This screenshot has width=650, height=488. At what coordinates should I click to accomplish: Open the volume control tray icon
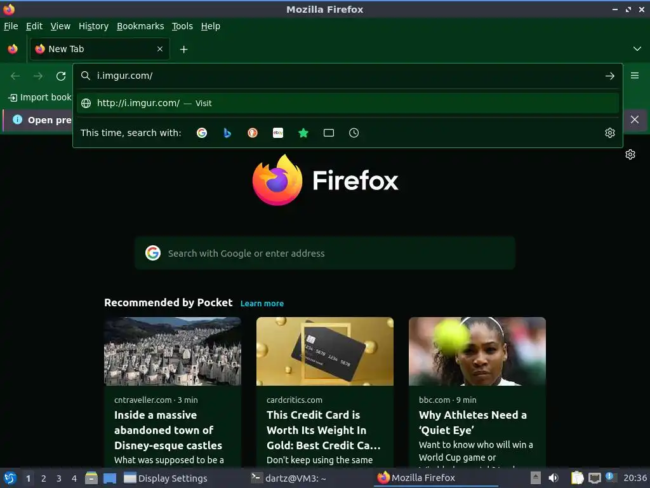pyautogui.click(x=554, y=478)
